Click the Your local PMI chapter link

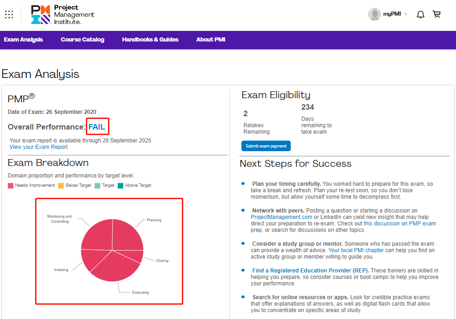click(356, 250)
